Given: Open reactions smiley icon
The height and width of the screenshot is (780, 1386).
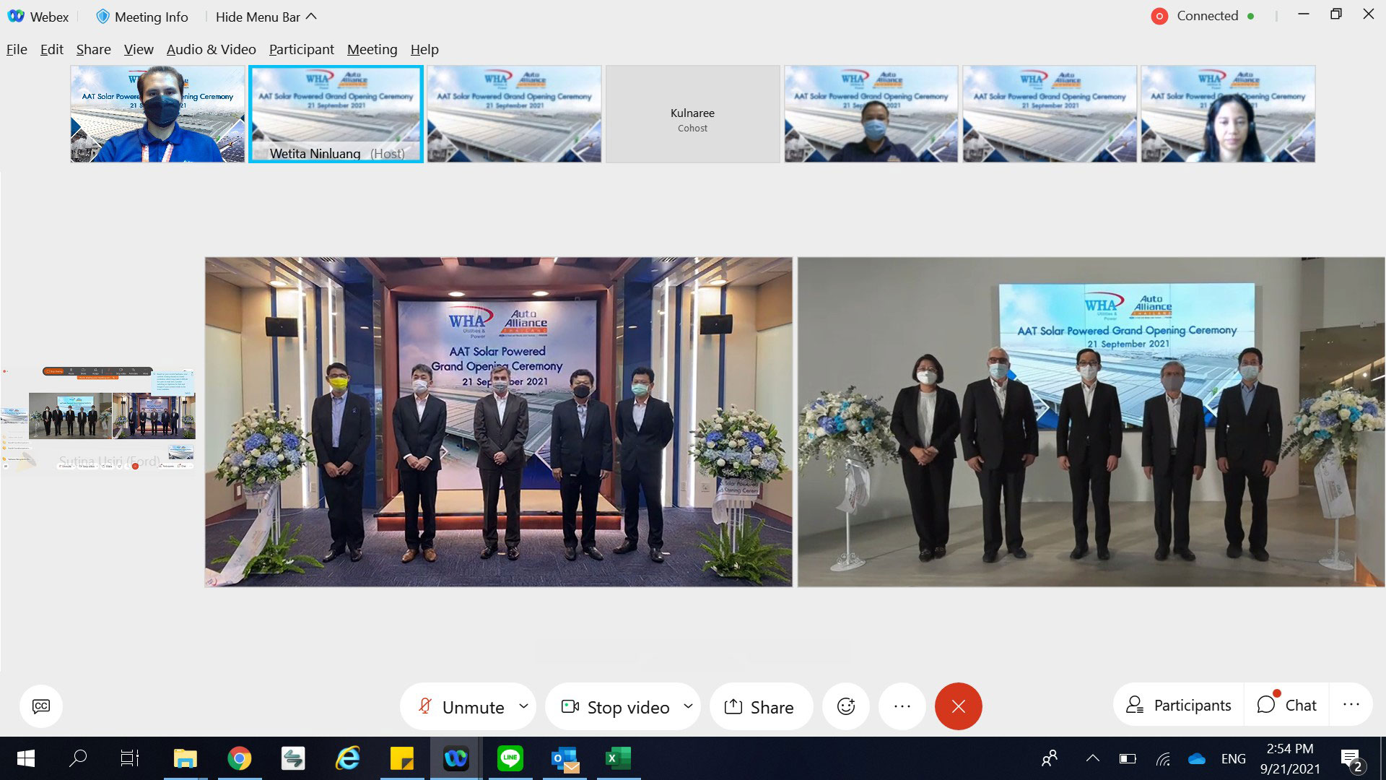Looking at the screenshot, I should (846, 706).
